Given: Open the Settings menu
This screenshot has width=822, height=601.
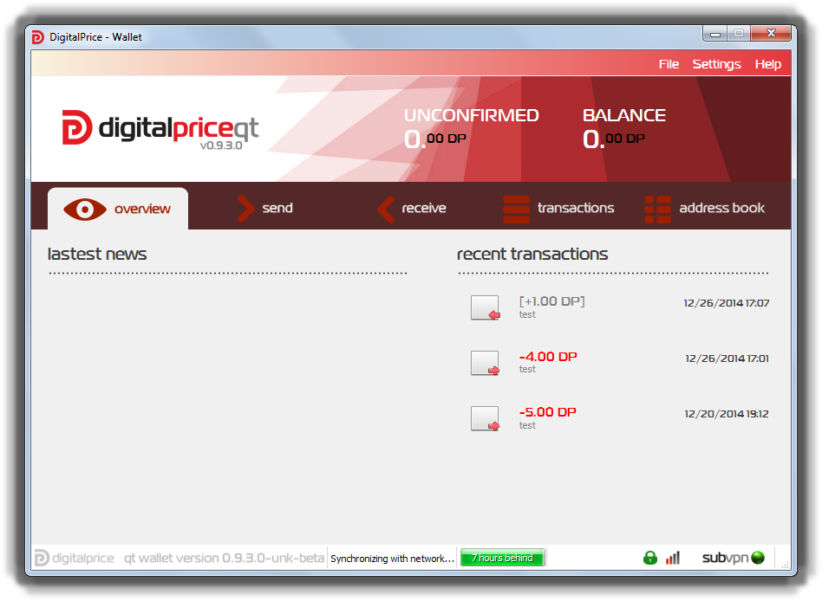Looking at the screenshot, I should 716,63.
